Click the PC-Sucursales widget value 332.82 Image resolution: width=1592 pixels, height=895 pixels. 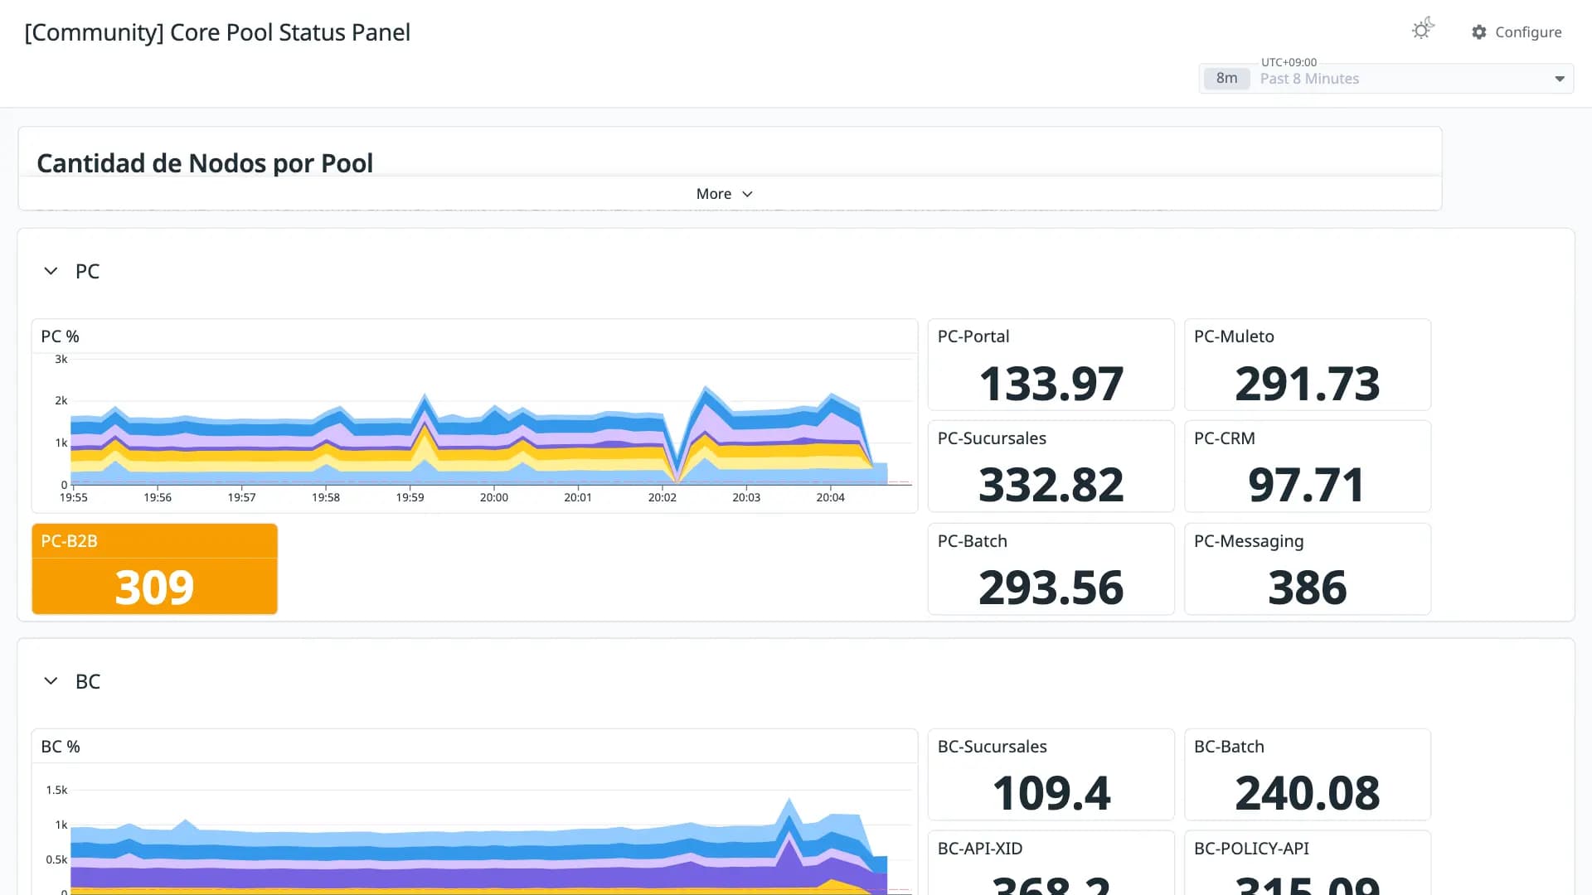[x=1051, y=485]
